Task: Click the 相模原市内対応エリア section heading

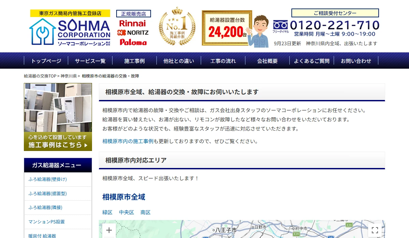Action: pyautogui.click(x=136, y=160)
